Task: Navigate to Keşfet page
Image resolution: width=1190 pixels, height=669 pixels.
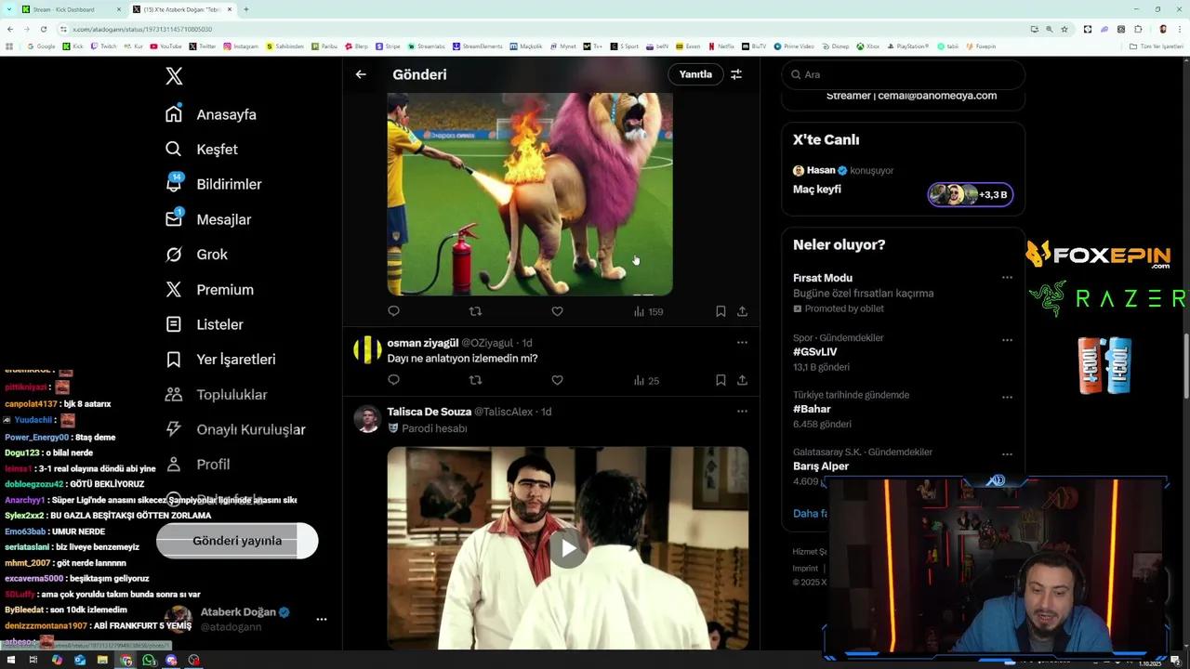Action: 217,150
